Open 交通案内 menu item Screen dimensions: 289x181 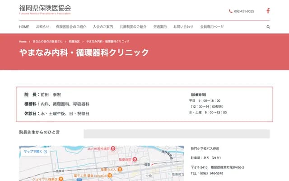[160, 27]
